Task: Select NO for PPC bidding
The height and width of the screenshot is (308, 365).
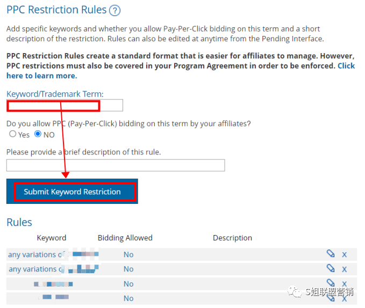Action: [x=38, y=134]
